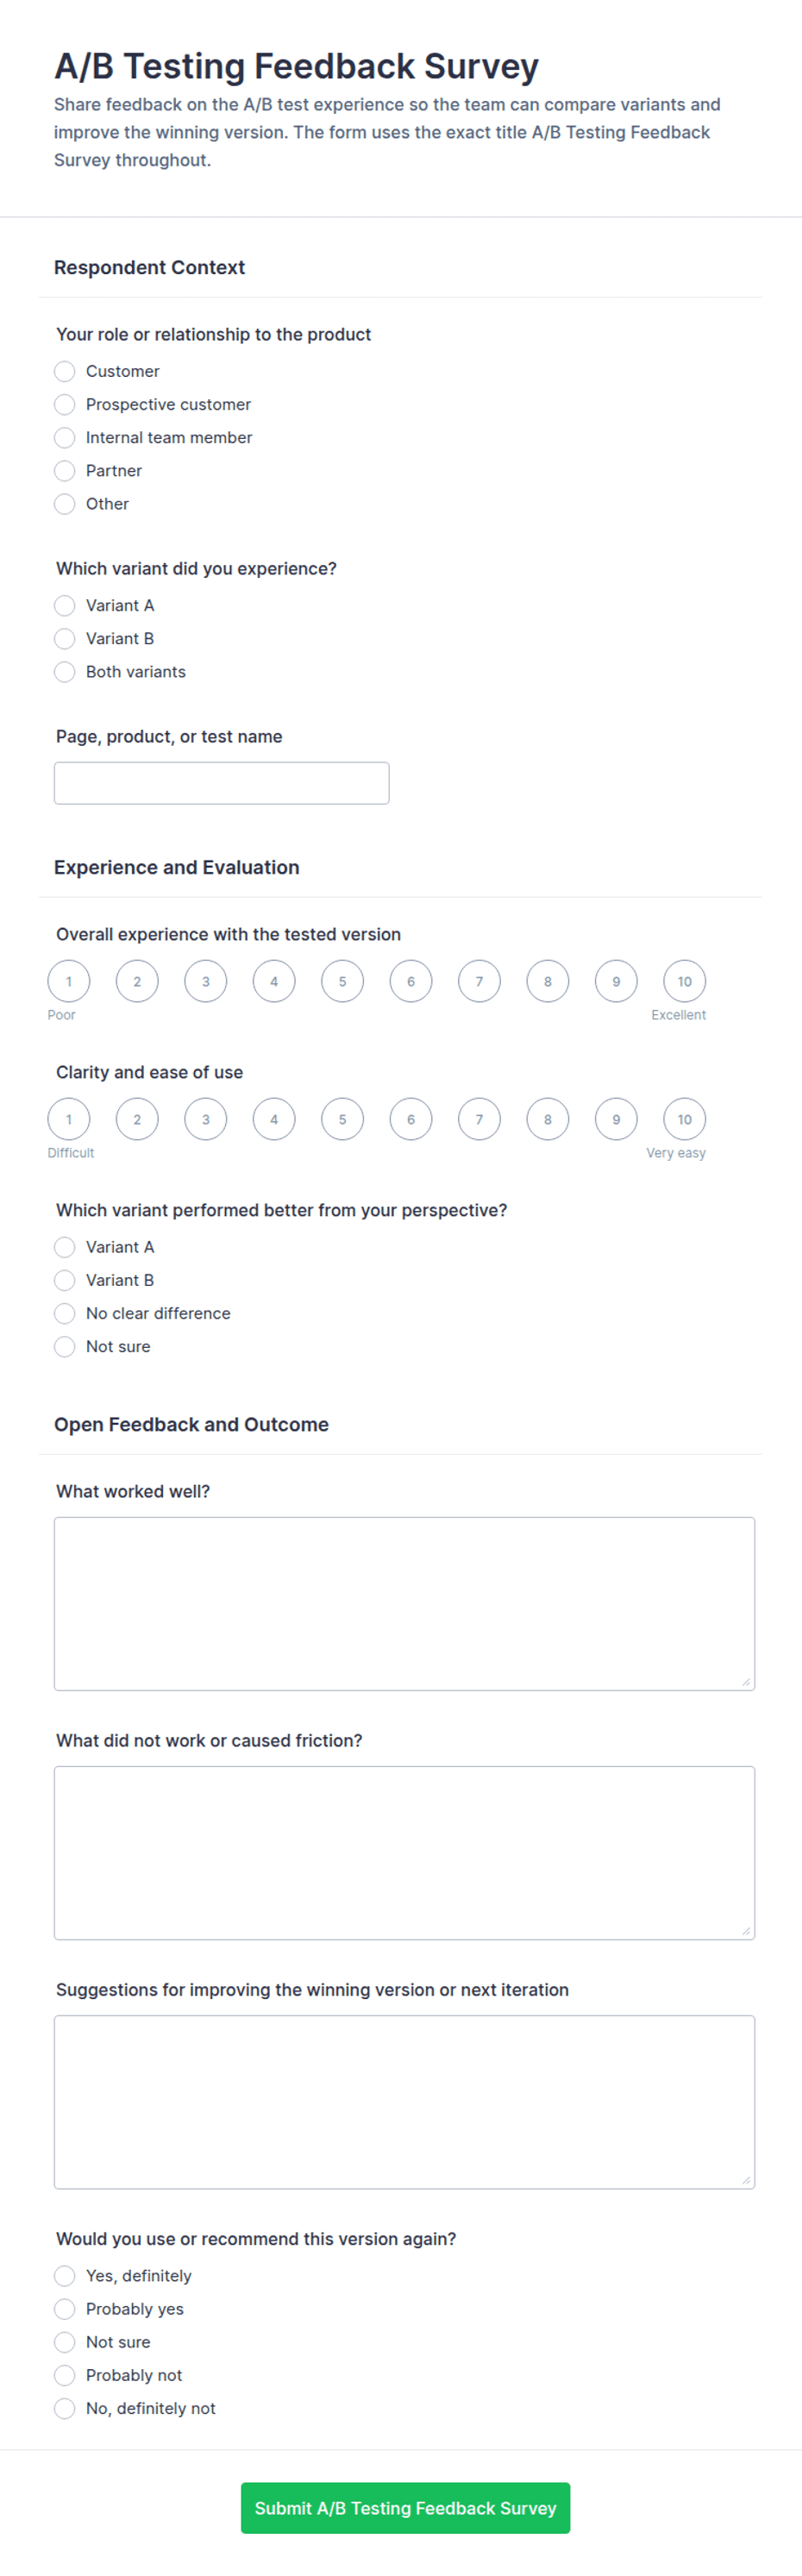Click the Page, product, or test name field
This screenshot has height=2576, width=802.
click(221, 783)
